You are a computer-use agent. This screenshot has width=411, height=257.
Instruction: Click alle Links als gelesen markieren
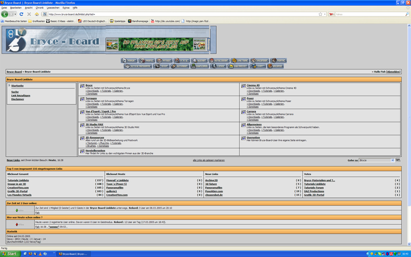[x=209, y=160]
